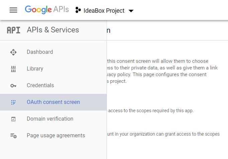
Task: Click the hamburger navigation menu icon
Action: click(13, 10)
